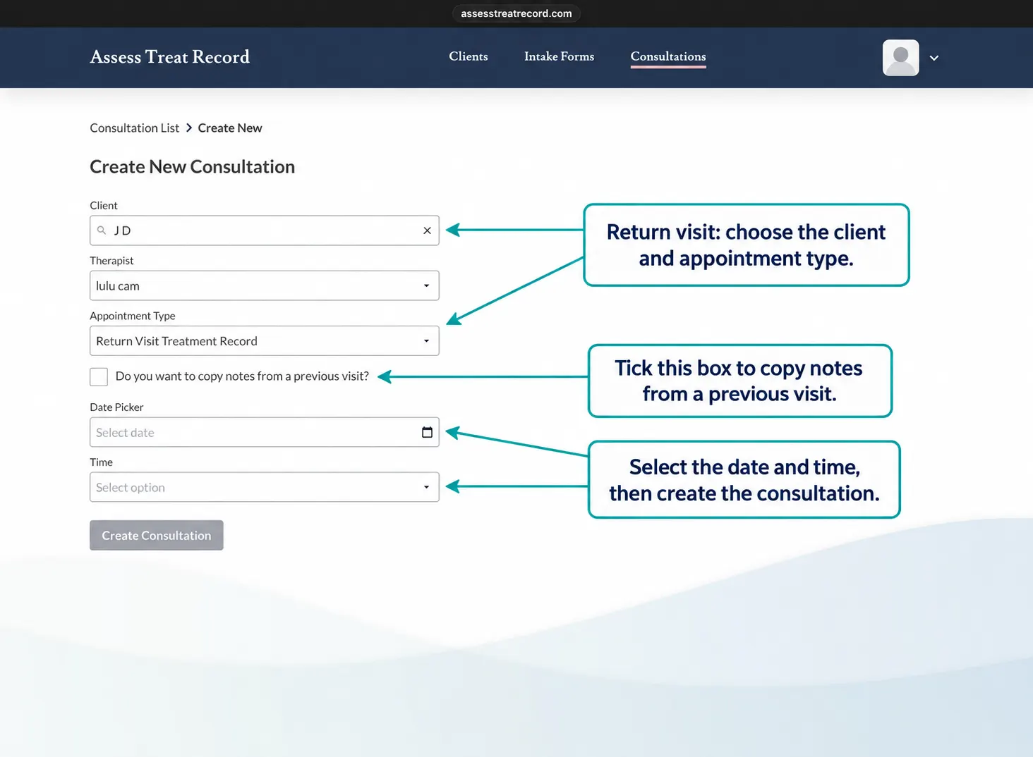This screenshot has width=1033, height=757.
Task: Click the Create New Consultation heading
Action: [193, 166]
